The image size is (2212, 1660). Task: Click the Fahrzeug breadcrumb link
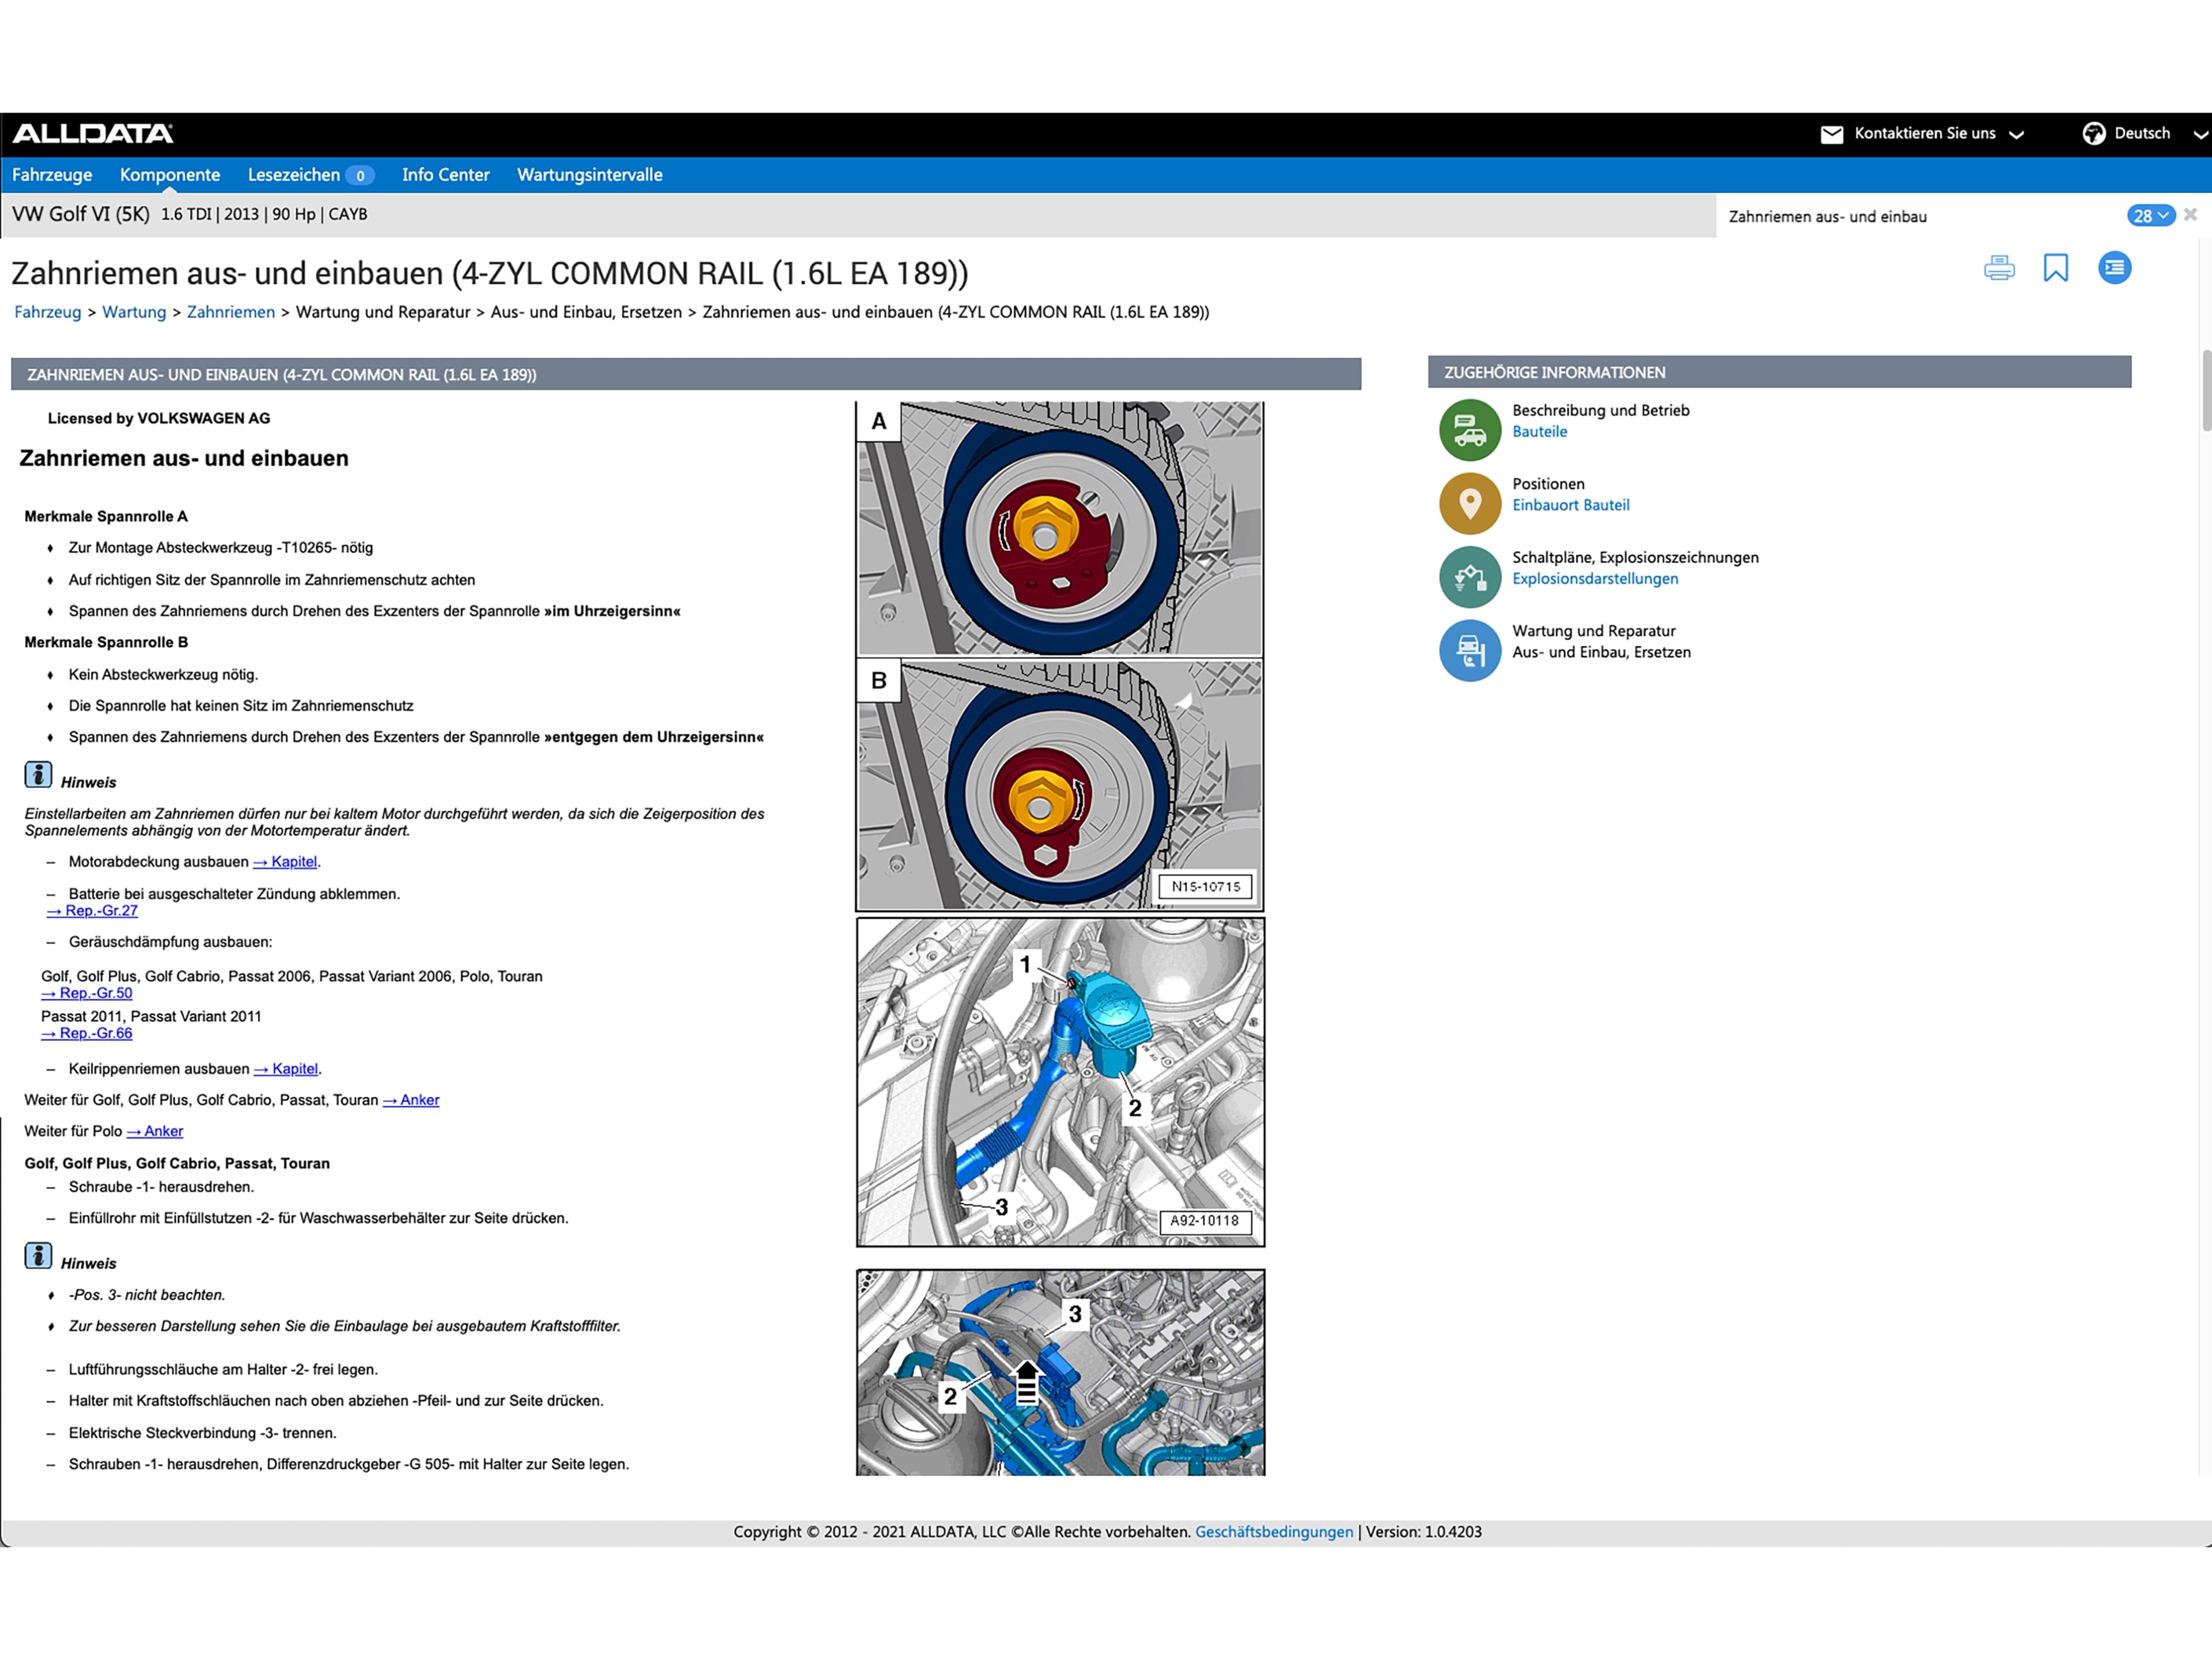click(48, 312)
